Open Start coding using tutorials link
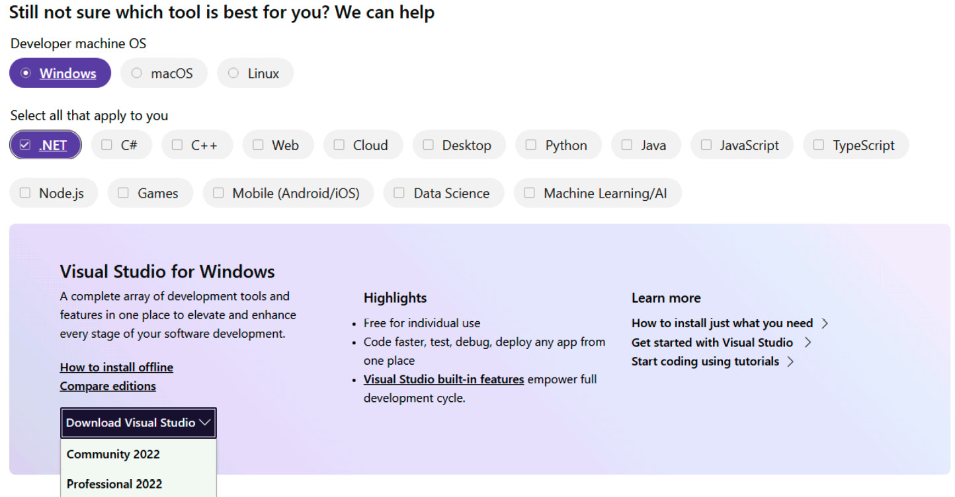Viewport: 955px width, 497px height. 705,362
